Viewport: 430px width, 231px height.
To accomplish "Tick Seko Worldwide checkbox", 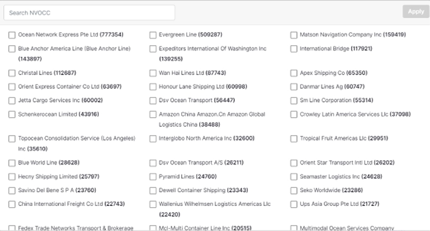I will click(294, 191).
